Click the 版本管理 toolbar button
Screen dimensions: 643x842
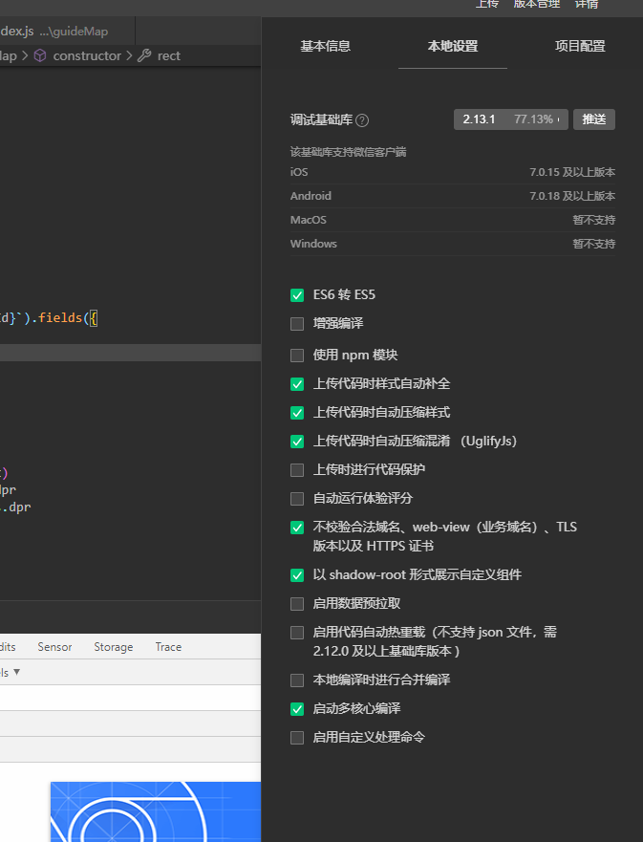(537, 4)
